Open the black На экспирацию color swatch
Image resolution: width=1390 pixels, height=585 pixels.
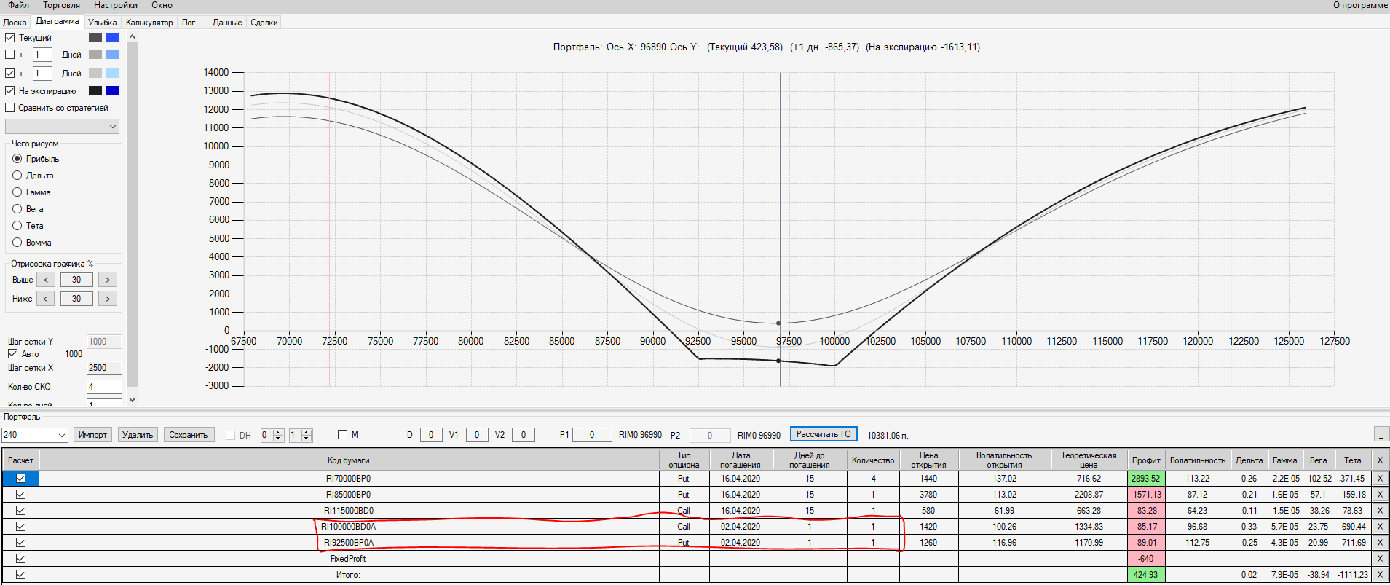(x=95, y=91)
